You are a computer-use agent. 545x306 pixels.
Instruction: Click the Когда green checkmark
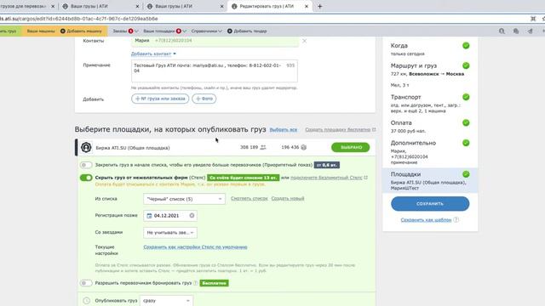466,45
